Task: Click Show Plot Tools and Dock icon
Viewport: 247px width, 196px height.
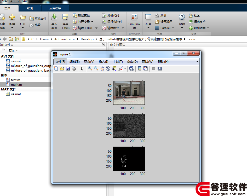Action: [160, 68]
